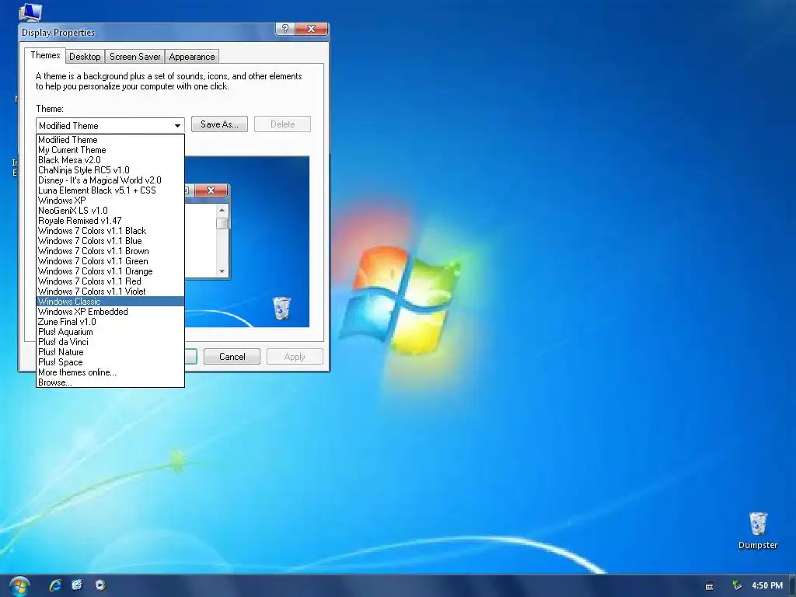This screenshot has height=597, width=796.
Task: Choose Windows 7 Colors v1.1 Green
Action: pyautogui.click(x=110, y=261)
